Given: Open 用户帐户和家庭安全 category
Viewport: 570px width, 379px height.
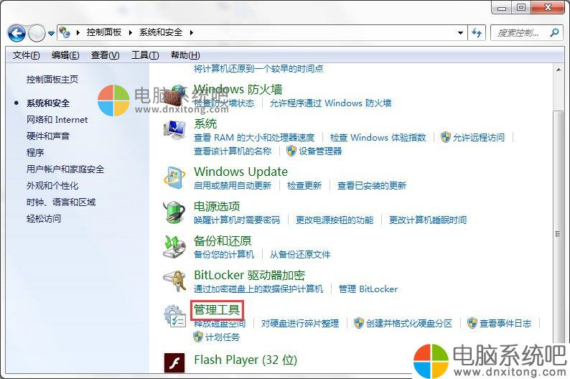Looking at the screenshot, I should [65, 169].
